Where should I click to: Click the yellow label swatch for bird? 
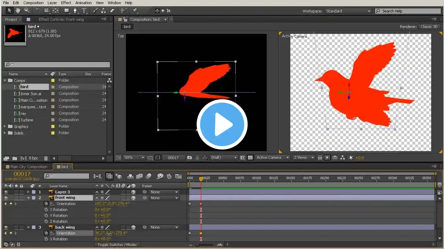pos(53,87)
